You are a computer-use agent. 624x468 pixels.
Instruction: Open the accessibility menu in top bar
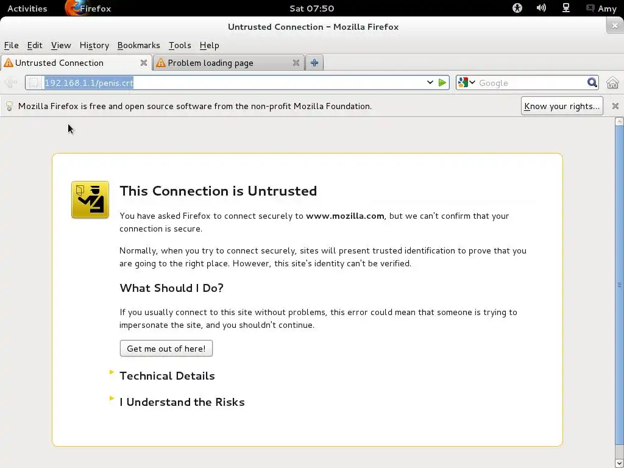pyautogui.click(x=517, y=8)
